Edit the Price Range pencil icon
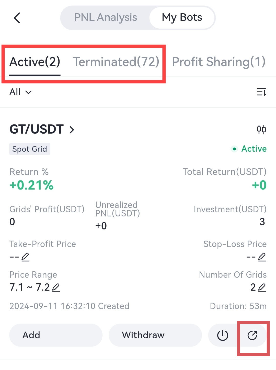 click(x=56, y=288)
